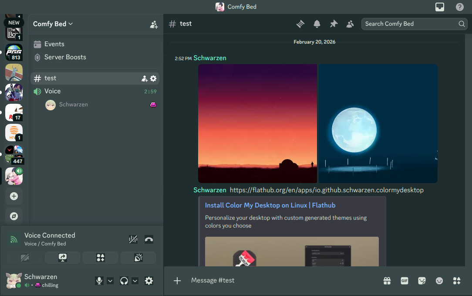Share your screen button

[63, 258]
